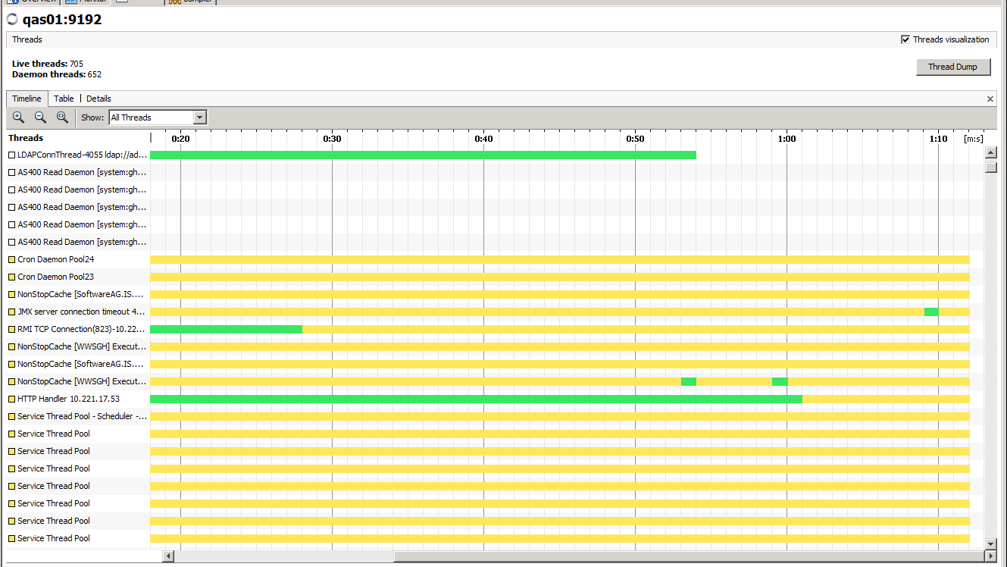Screen dimensions: 1007x567
Task: Click the 0:20 timeline marker
Action: pos(180,139)
